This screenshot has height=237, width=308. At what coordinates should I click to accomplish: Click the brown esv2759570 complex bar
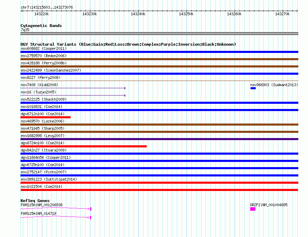tap(159, 59)
